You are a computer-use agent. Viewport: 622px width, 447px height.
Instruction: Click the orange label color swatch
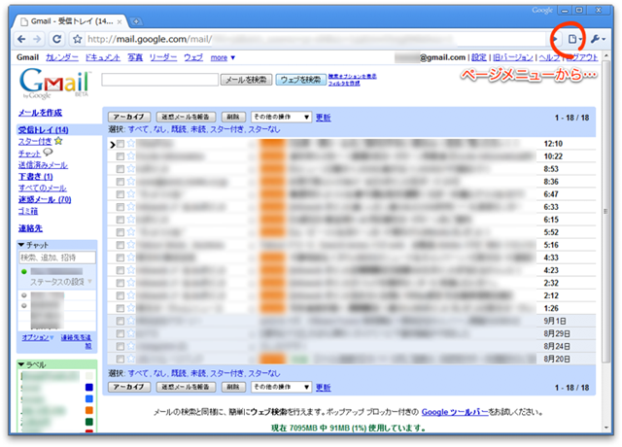(x=89, y=410)
